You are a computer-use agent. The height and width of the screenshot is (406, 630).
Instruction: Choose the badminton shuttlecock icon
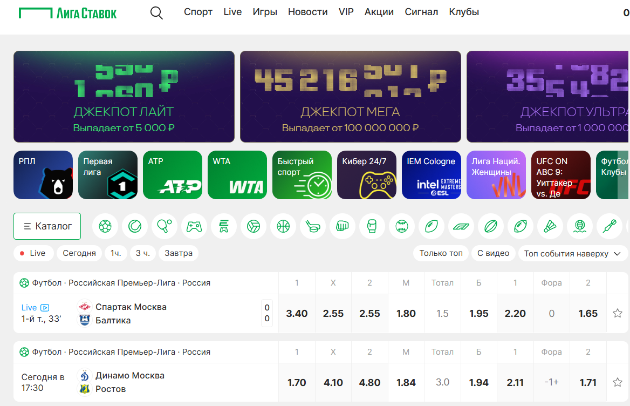pyautogui.click(x=550, y=226)
